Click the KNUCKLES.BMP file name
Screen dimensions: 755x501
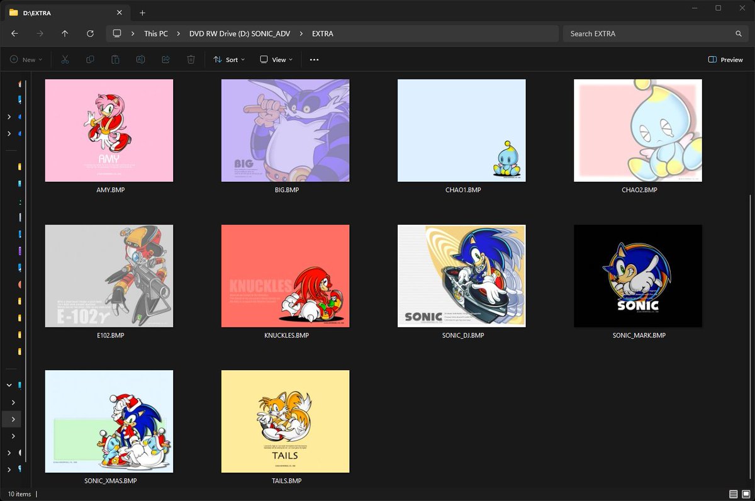[286, 335]
